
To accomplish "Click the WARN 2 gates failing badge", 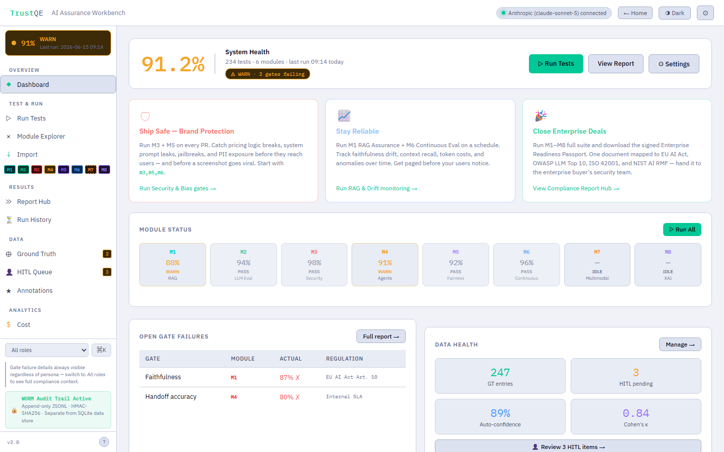I will (267, 74).
